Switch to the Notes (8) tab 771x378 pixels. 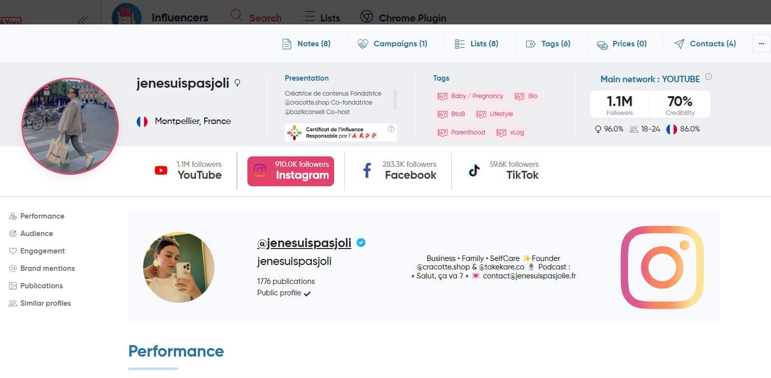pos(306,43)
